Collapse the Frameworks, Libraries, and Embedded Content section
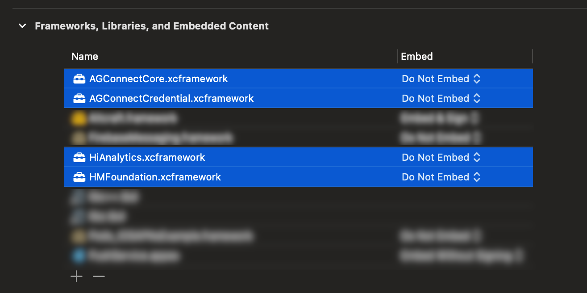 click(22, 26)
